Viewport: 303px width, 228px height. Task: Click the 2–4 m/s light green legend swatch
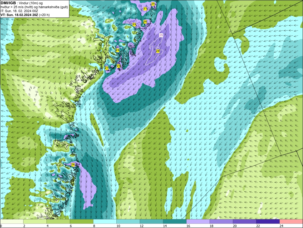tap(35, 221)
